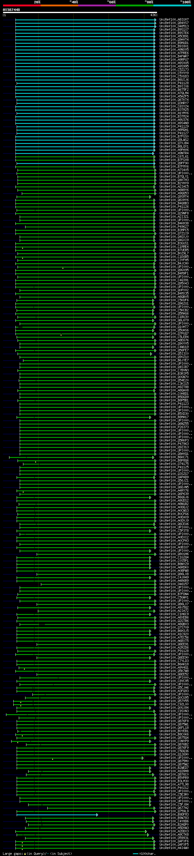The width and height of the screenshot is (194, 856).
Task: Select the UniRef100_P41127 label
Action: [174, 133]
